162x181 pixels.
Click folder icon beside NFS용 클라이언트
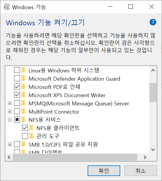[31, 128]
